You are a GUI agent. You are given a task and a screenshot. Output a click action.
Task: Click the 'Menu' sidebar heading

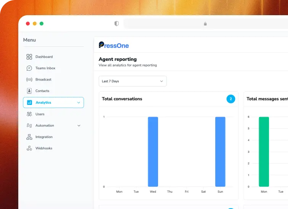[x=29, y=40]
